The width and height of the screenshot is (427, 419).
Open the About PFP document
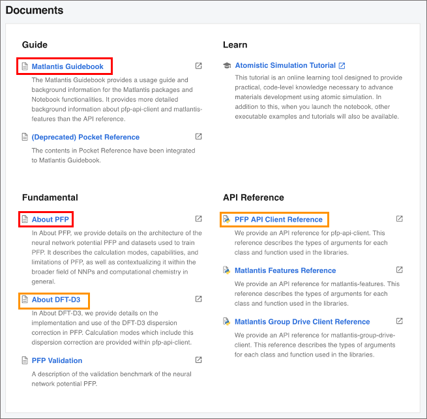click(x=50, y=220)
